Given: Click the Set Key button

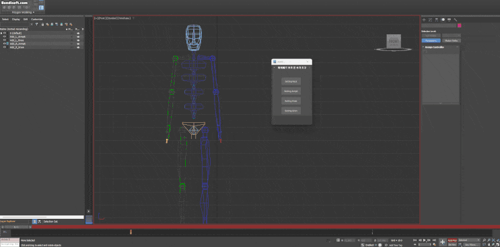Looking at the screenshot, I should coord(452,244).
